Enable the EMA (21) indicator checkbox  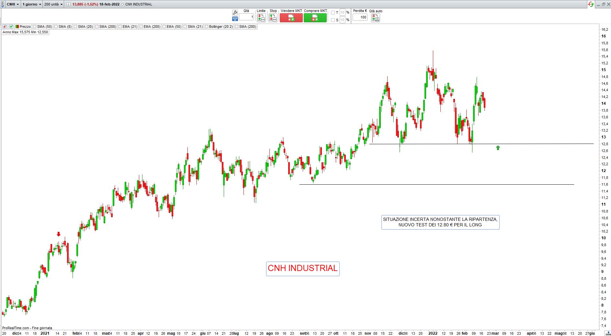pos(120,27)
